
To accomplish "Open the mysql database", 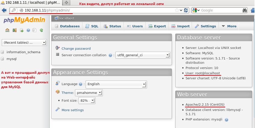I will coord(11,59).
